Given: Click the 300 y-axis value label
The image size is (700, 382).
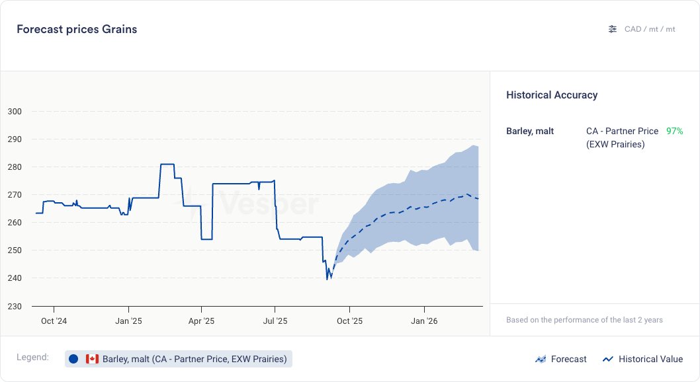Looking at the screenshot, I should (15, 111).
